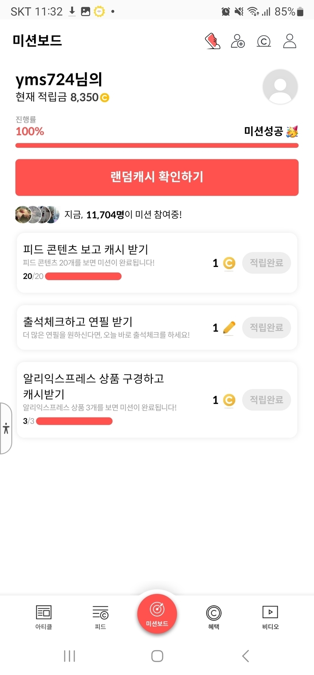Click the pencil icon on 출석체크 mission
Screen dimensions: 314x675
tap(229, 328)
